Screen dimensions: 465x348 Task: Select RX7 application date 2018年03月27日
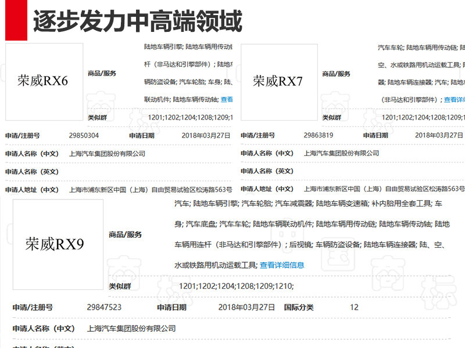tap(439, 135)
